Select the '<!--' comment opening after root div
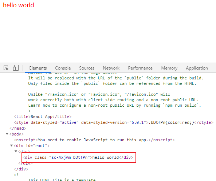 (19, 175)
